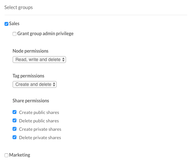
Task: Uncheck the Create public shares box
Action: (x=14, y=112)
